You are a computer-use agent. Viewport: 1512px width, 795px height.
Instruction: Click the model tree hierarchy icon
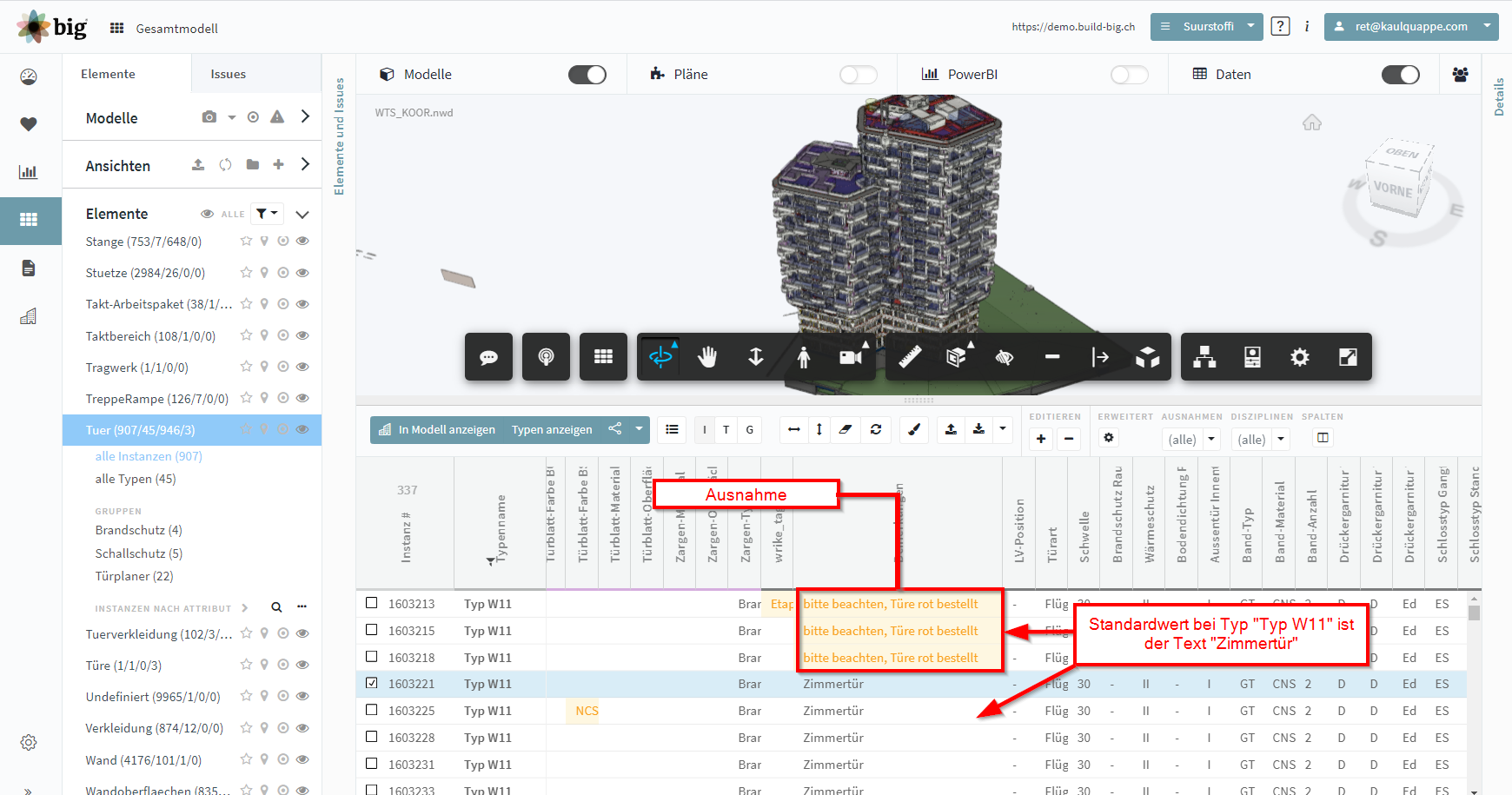1204,357
